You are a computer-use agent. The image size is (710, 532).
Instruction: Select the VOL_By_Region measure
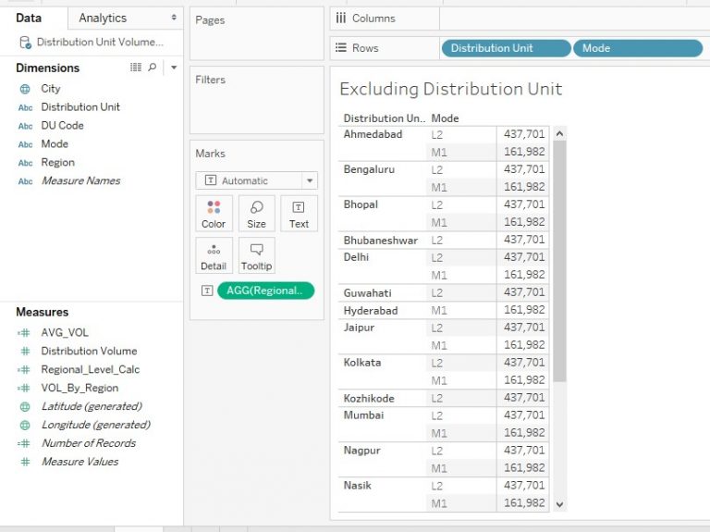point(80,389)
